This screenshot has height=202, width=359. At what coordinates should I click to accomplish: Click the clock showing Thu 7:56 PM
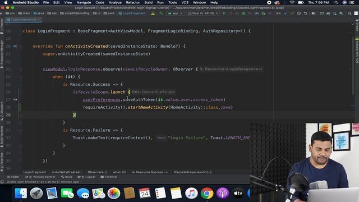tap(319, 2)
